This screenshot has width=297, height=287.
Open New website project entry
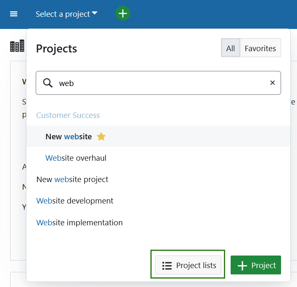point(72,179)
